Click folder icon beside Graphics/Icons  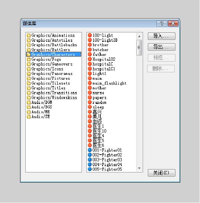29,69
